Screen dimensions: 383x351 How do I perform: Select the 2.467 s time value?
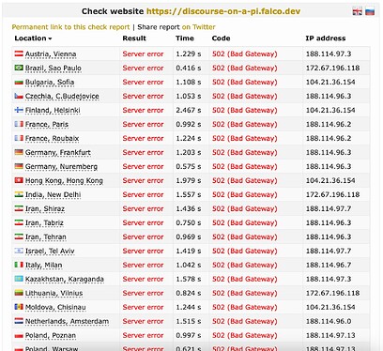pos(189,111)
